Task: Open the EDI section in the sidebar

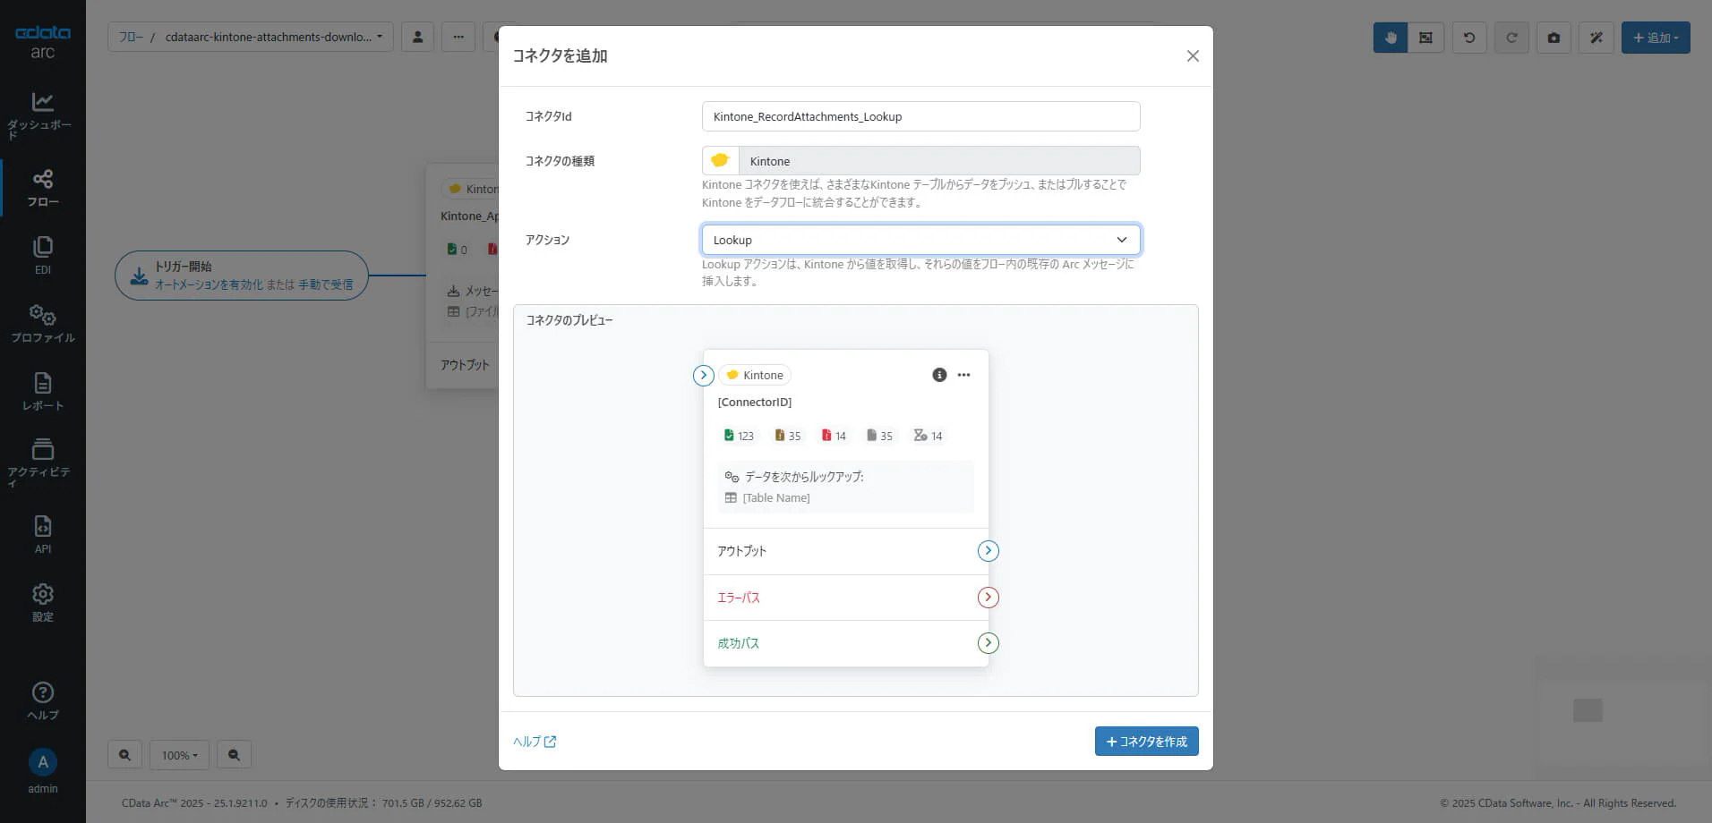Action: (42, 255)
